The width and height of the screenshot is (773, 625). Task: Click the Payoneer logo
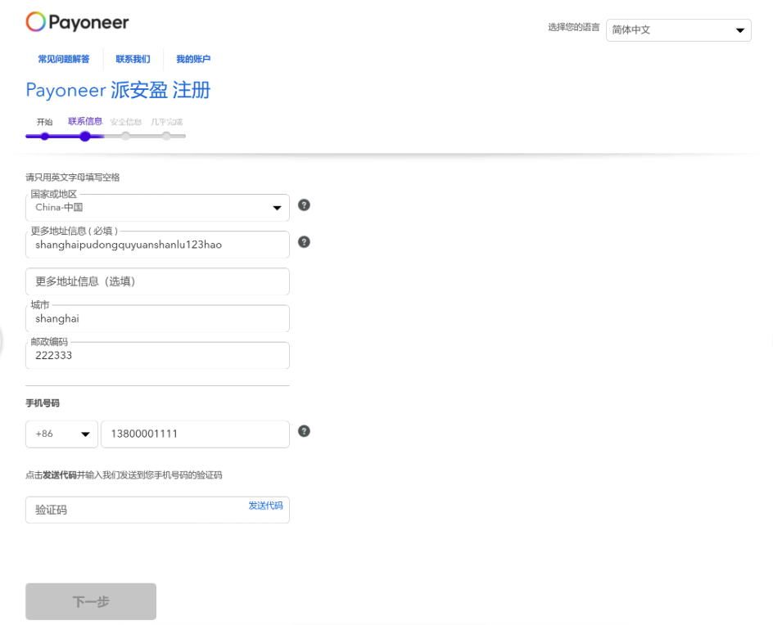click(77, 22)
